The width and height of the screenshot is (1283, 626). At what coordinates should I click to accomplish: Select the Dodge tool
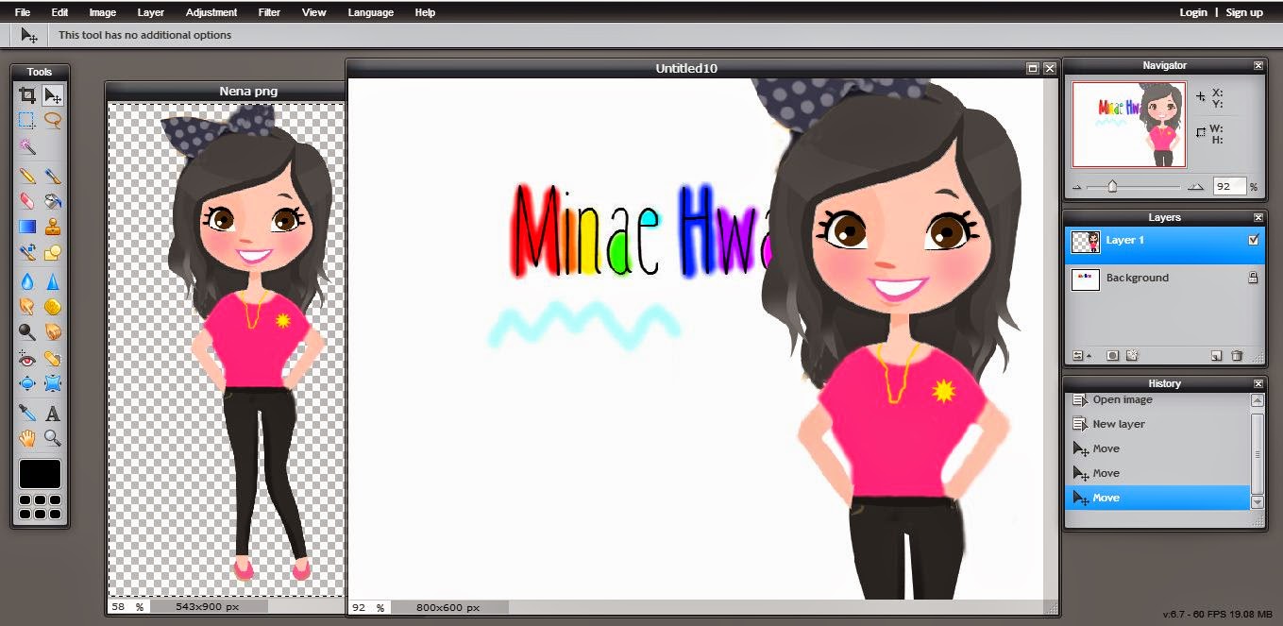(x=27, y=331)
